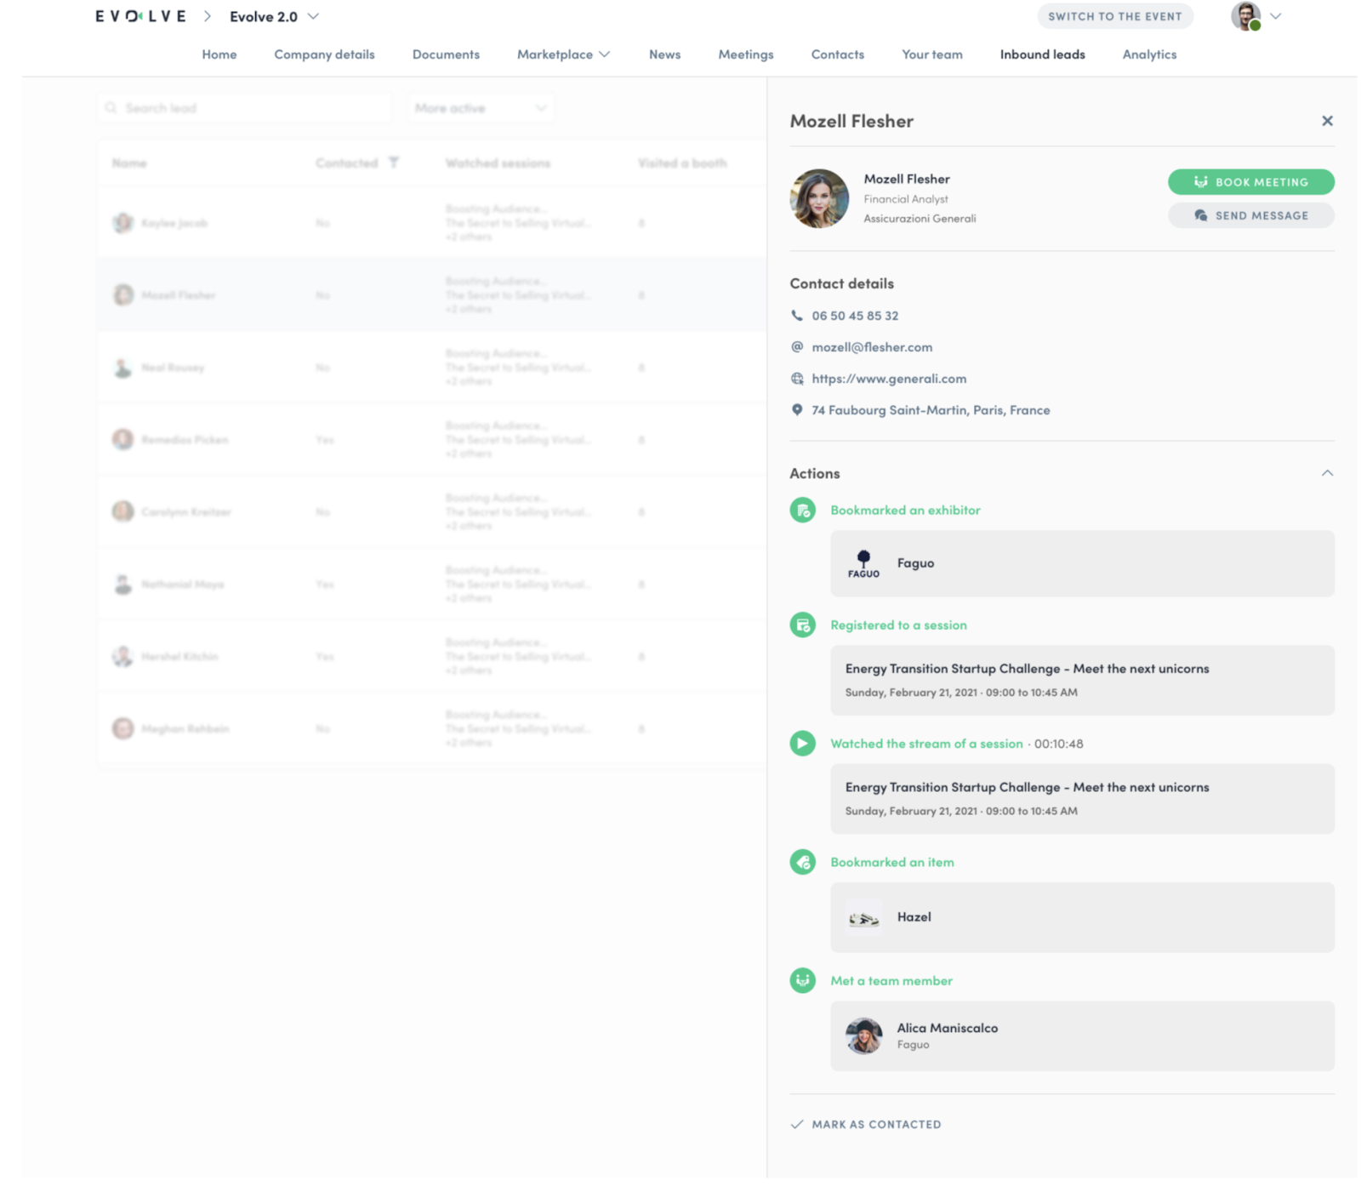
Task: Click Mozell Flesher's profile photo
Action: (819, 198)
